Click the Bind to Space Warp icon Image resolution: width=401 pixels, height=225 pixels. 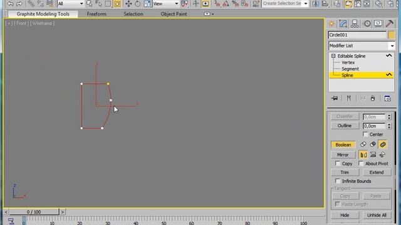(x=50, y=4)
